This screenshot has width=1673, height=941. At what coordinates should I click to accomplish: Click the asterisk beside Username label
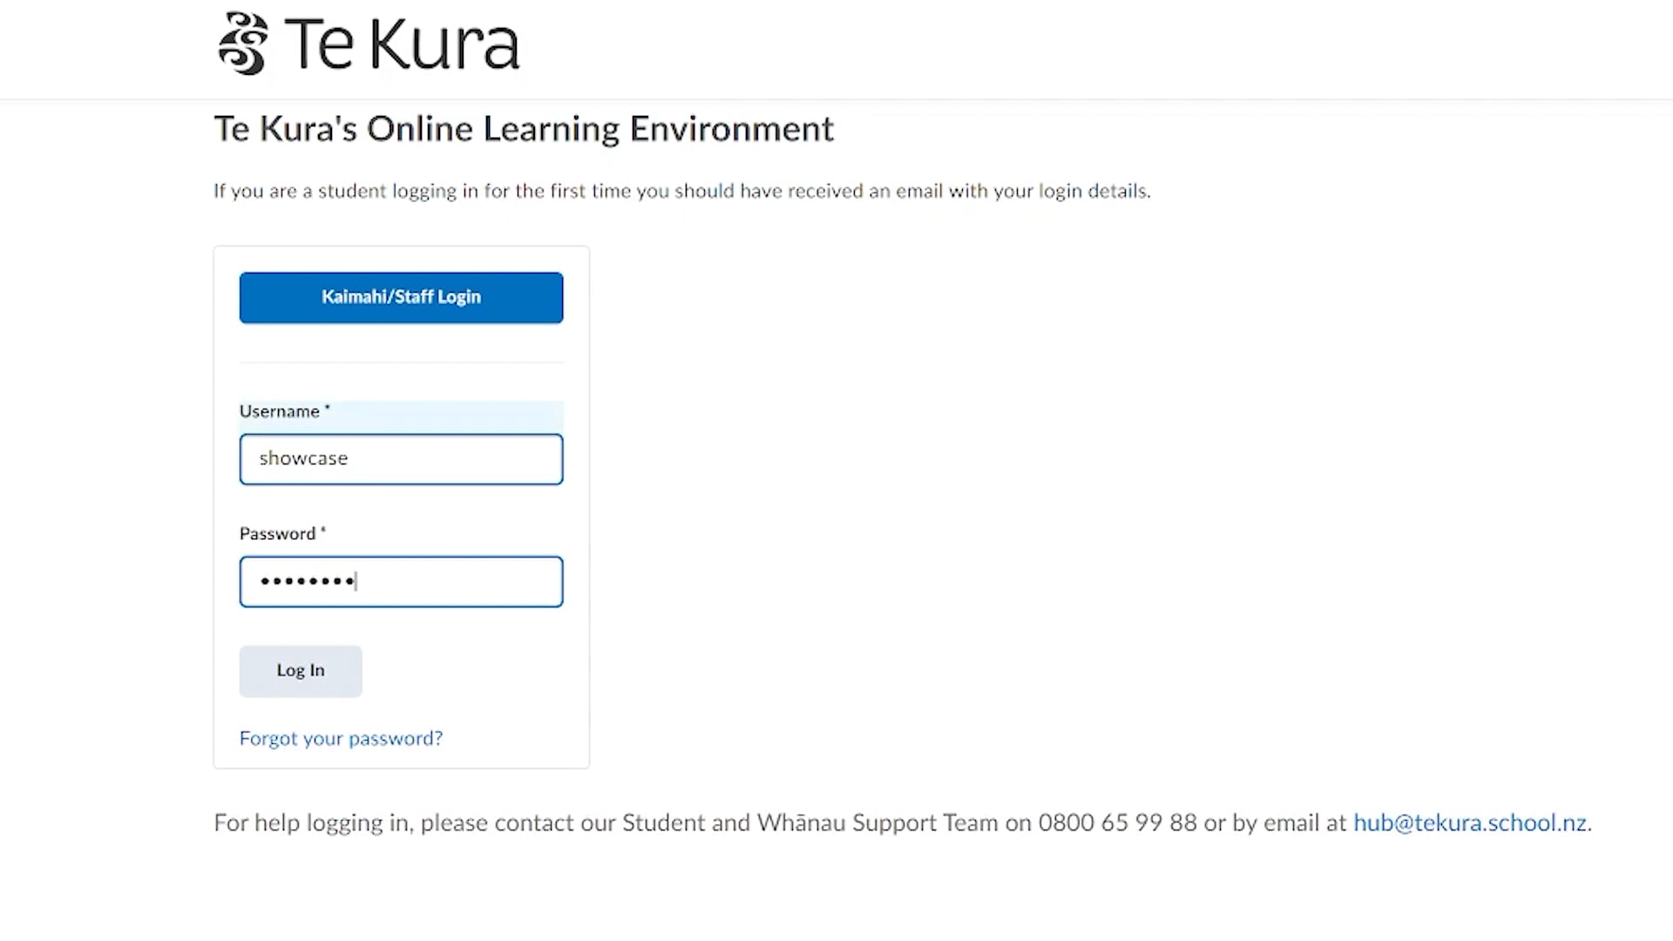pyautogui.click(x=328, y=408)
